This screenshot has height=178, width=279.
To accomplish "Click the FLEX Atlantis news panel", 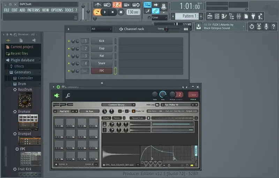I will pos(224,26).
